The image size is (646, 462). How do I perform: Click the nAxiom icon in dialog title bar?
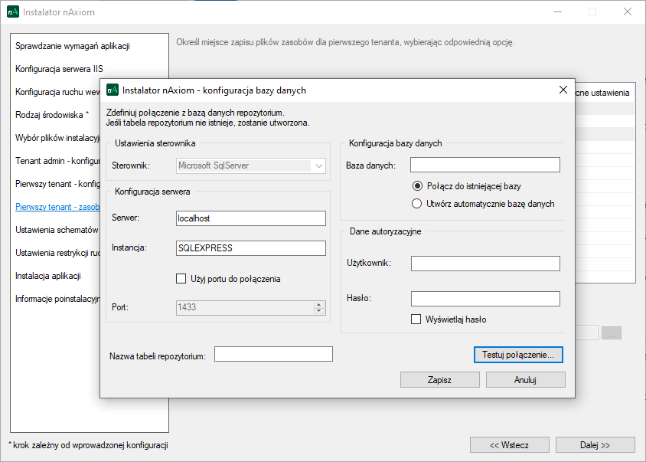(x=113, y=90)
